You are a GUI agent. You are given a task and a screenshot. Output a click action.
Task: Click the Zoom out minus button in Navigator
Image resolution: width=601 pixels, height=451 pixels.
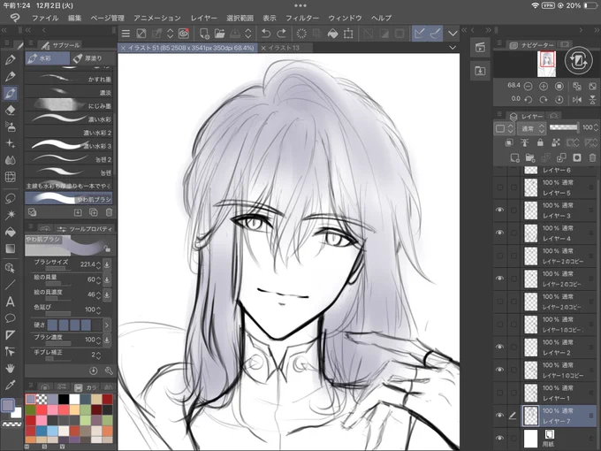point(528,87)
